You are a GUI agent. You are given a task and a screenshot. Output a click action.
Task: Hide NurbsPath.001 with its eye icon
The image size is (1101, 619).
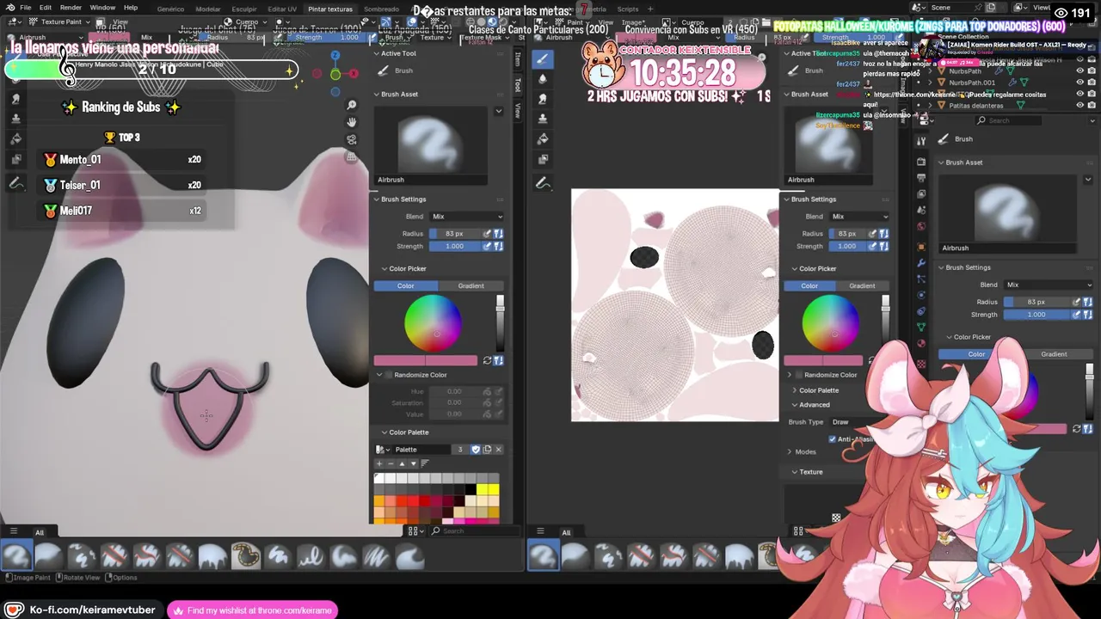click(1079, 83)
